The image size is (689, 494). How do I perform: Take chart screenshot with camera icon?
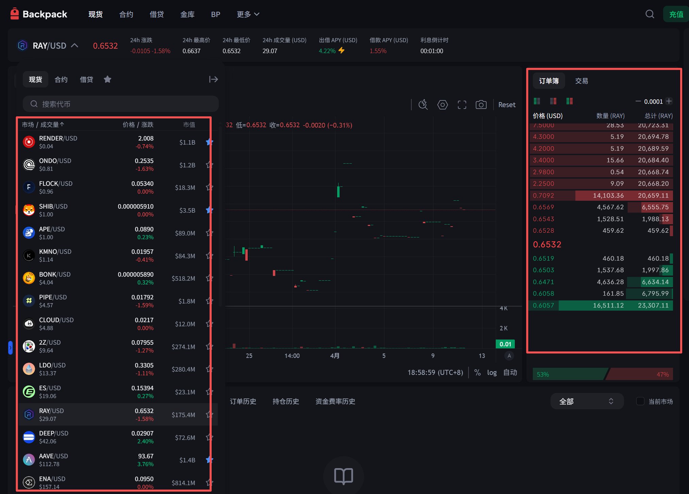(x=481, y=105)
